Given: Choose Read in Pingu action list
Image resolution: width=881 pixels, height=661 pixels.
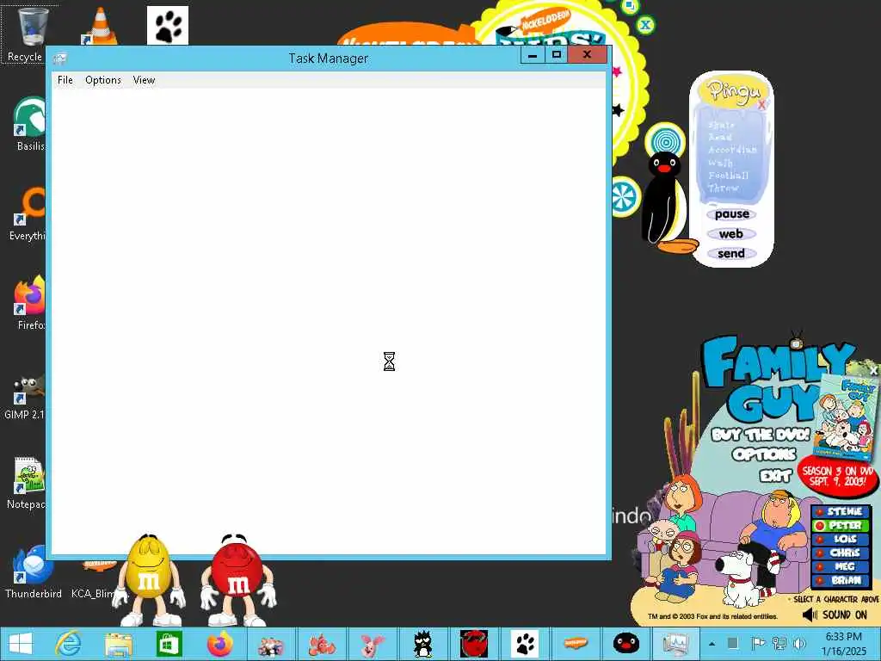Looking at the screenshot, I should 720,137.
